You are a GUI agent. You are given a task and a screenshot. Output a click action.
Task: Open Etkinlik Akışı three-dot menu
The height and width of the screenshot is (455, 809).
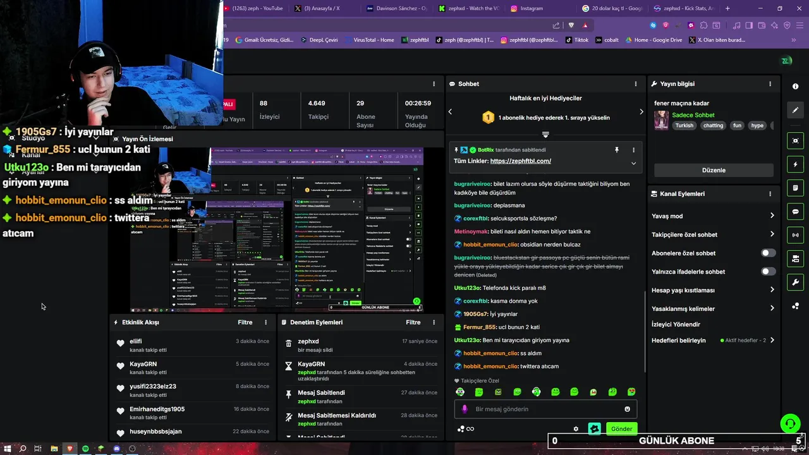265,322
